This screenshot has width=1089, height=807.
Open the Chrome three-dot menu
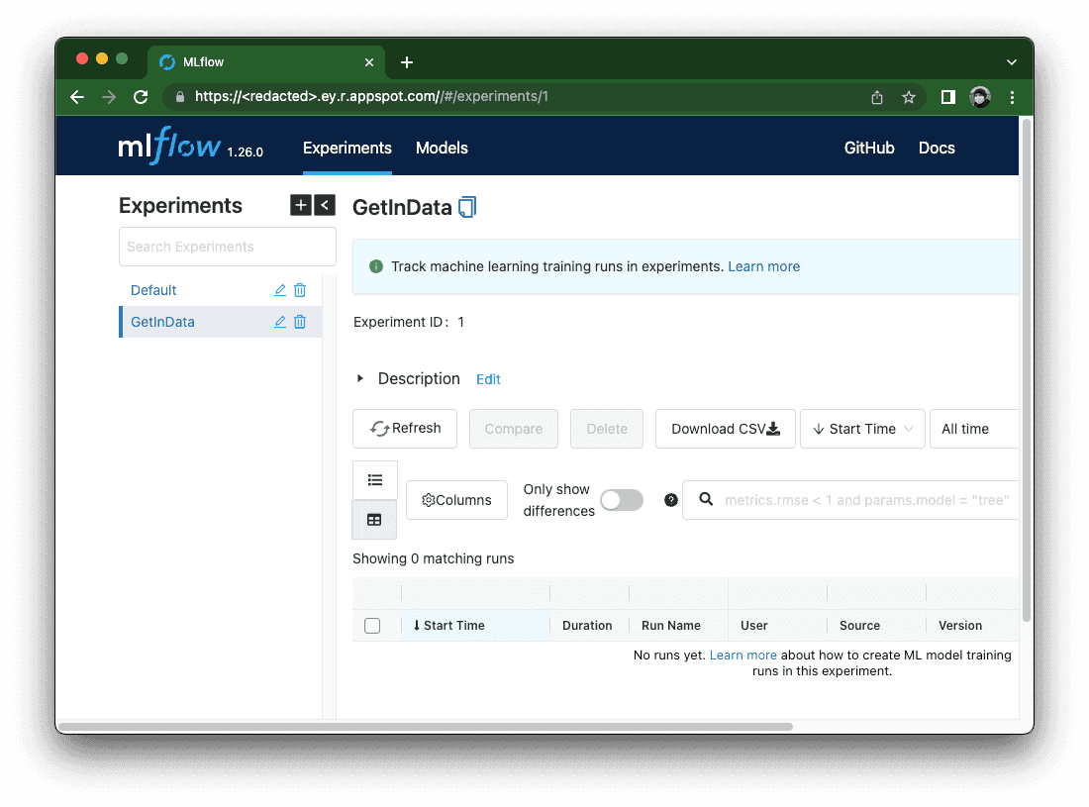1012,97
